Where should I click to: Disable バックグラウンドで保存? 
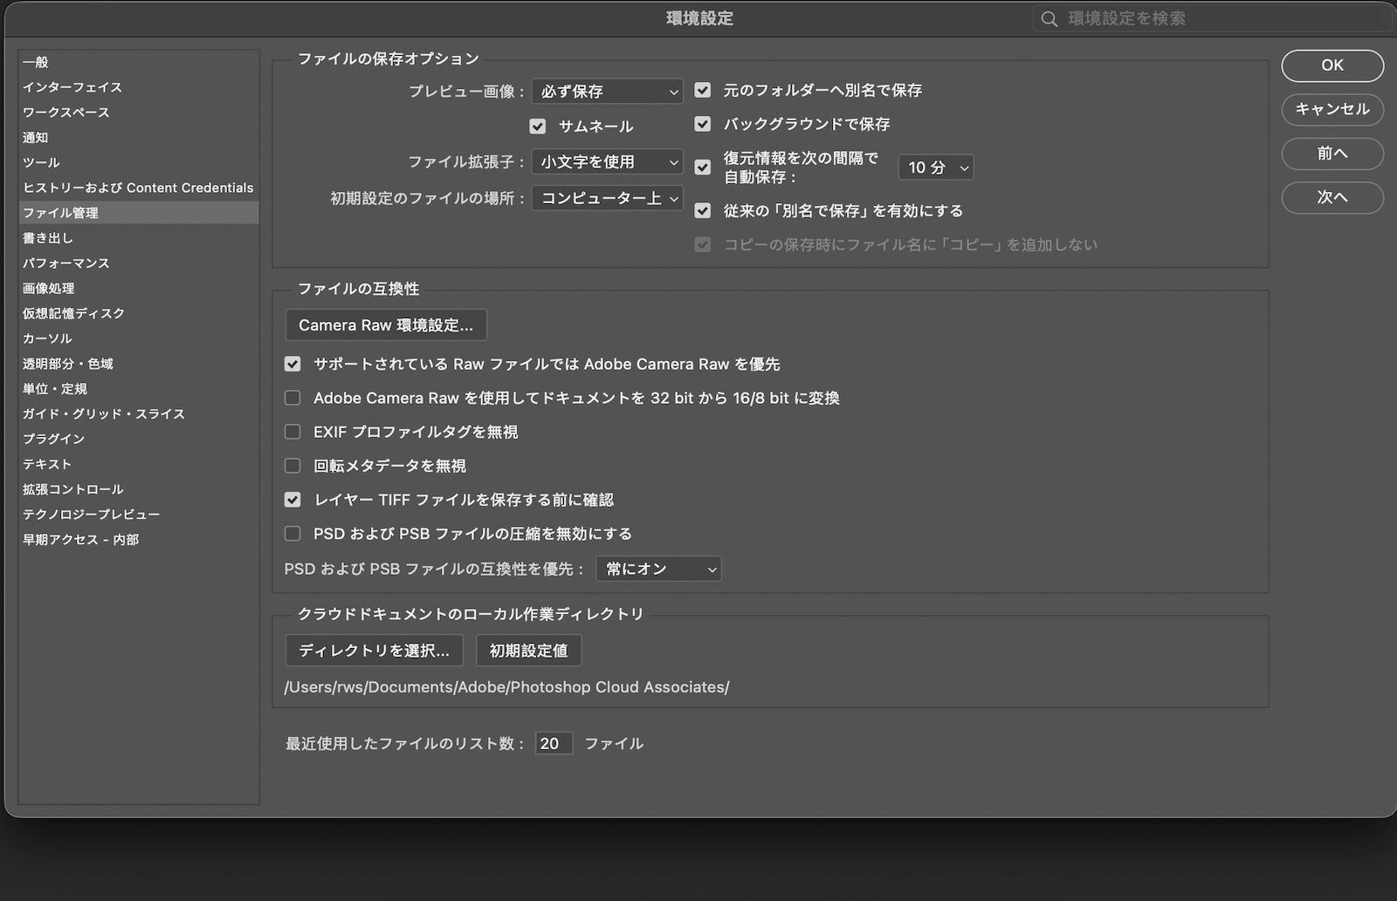(703, 124)
